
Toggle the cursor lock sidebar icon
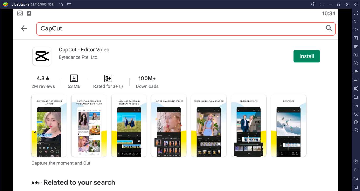click(x=356, y=38)
